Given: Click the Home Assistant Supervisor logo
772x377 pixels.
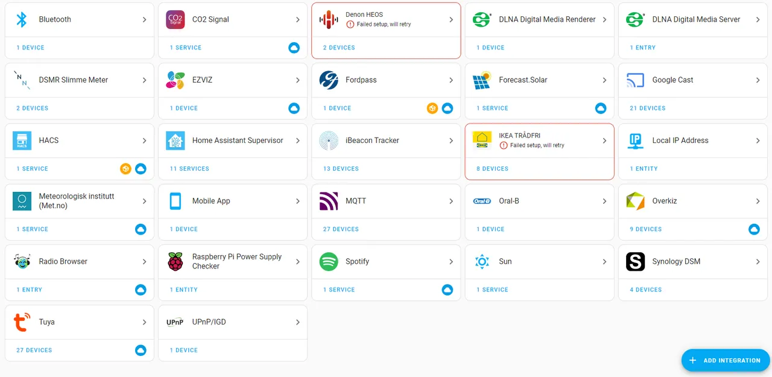Looking at the screenshot, I should 175,141.
